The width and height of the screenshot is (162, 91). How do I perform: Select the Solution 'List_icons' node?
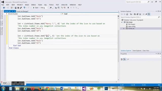click(132, 20)
